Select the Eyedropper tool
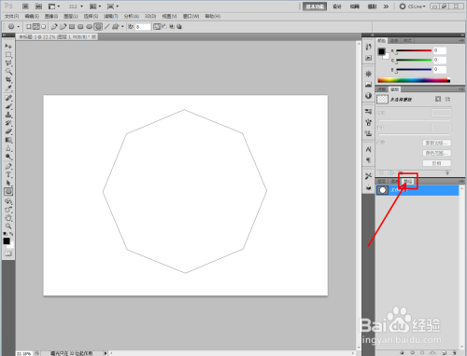This screenshot has height=356, width=467. click(8, 89)
